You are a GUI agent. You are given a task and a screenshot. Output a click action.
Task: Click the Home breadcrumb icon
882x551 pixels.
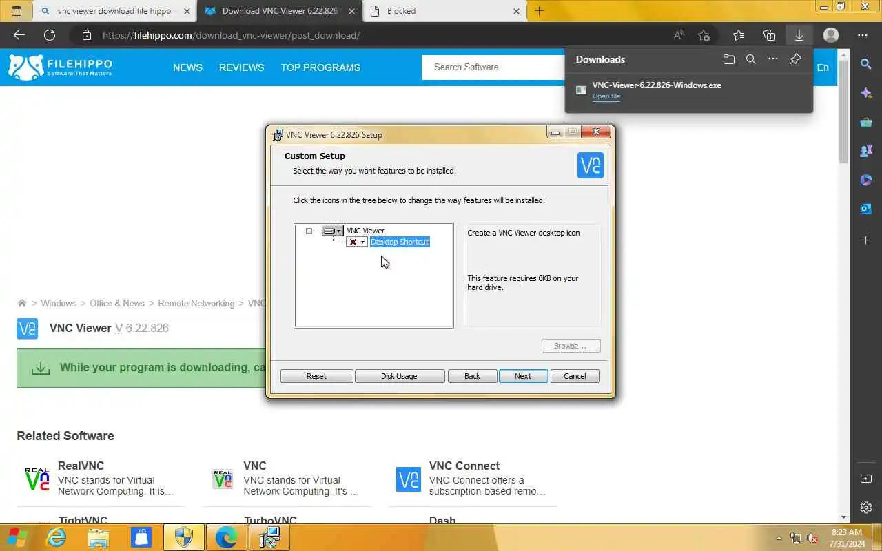[x=22, y=303]
